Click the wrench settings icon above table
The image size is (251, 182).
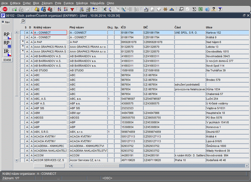(23, 21)
